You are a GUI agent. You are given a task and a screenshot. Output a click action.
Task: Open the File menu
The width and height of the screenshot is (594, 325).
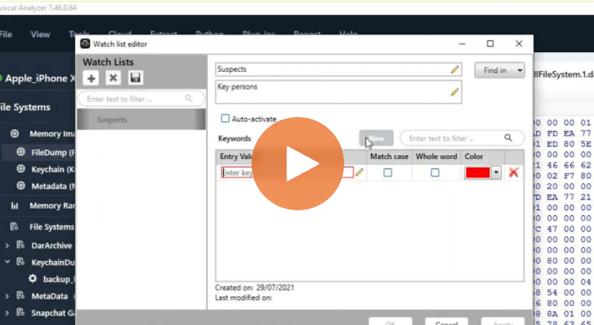pos(6,35)
